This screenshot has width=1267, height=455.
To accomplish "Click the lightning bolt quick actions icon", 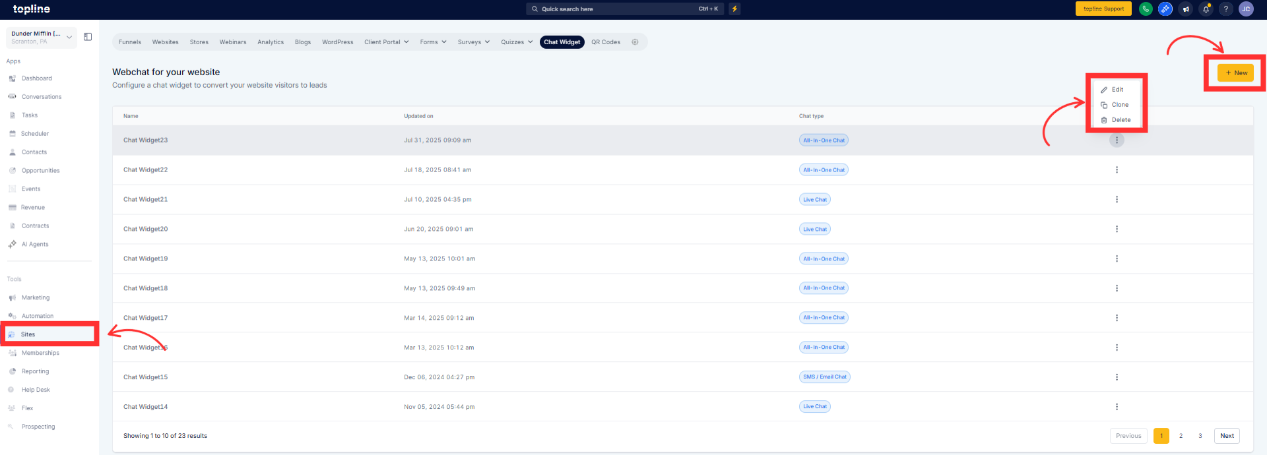I will (734, 9).
